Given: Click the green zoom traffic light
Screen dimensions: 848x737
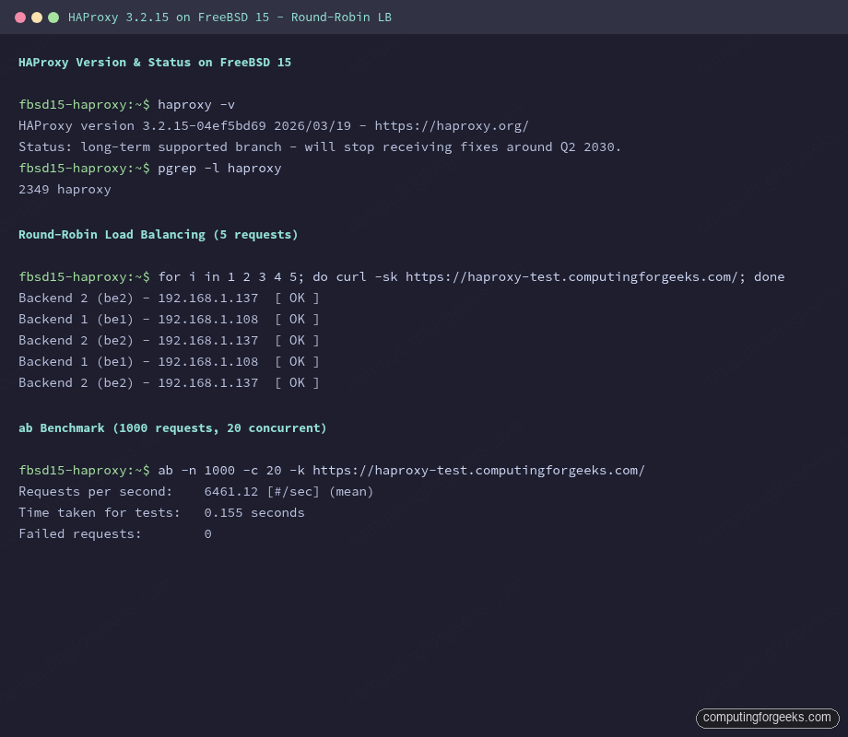Looking at the screenshot, I should click(53, 17).
